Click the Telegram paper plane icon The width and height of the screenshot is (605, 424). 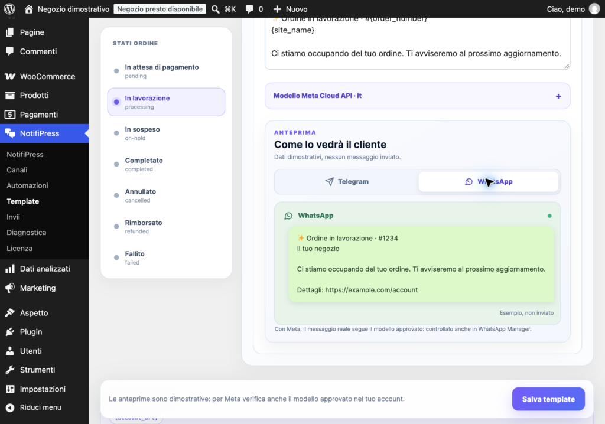(x=329, y=182)
